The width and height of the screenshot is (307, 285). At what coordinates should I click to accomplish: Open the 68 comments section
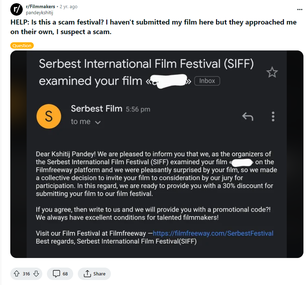pos(60,274)
